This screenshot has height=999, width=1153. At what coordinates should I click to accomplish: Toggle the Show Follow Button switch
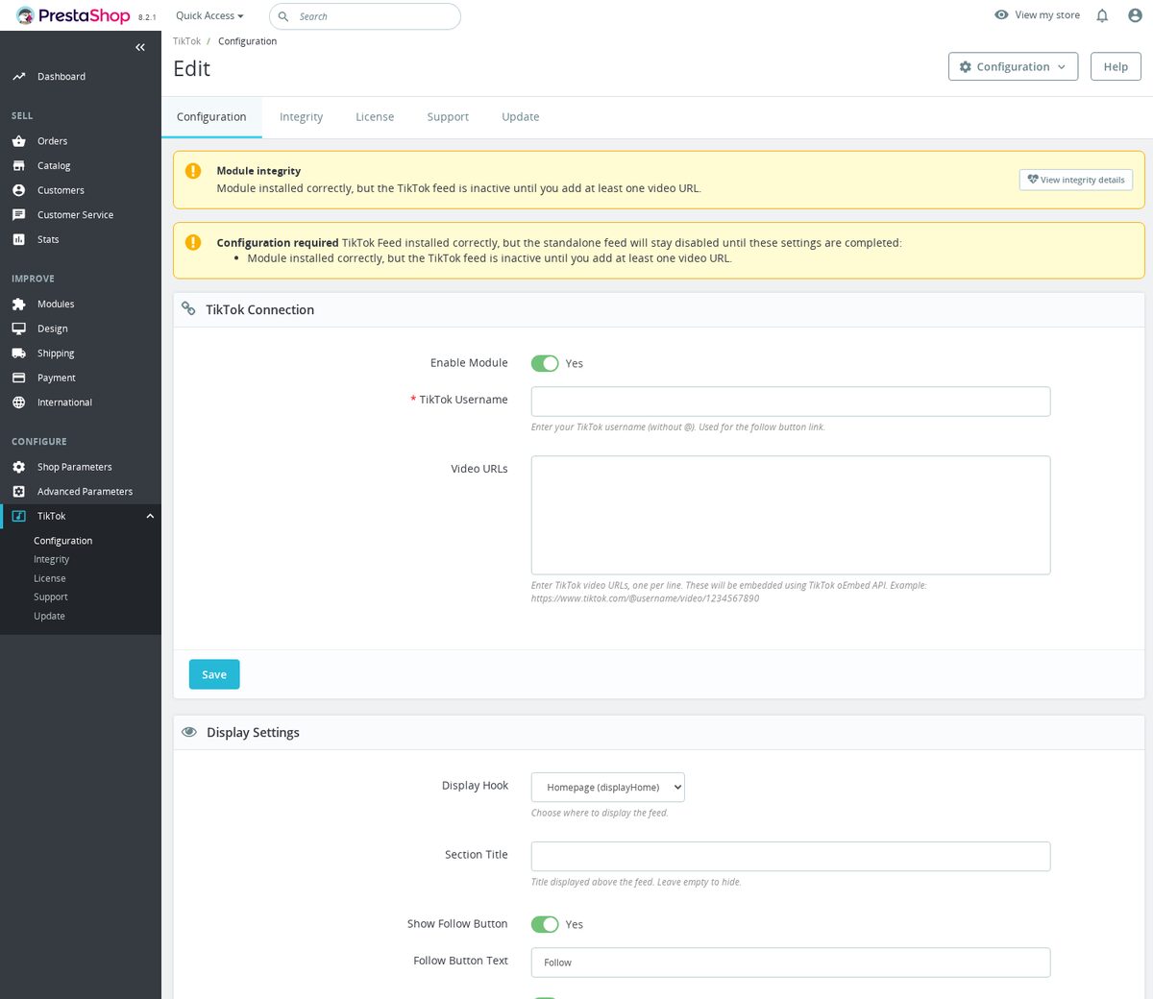coord(545,924)
